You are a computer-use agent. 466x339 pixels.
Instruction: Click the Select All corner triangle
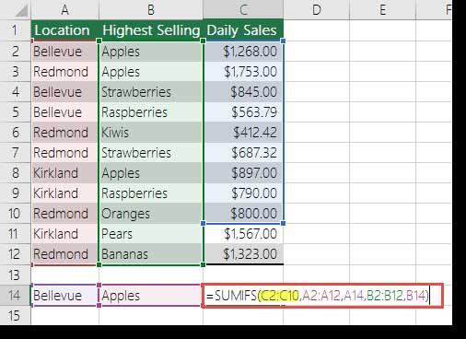pos(20,11)
